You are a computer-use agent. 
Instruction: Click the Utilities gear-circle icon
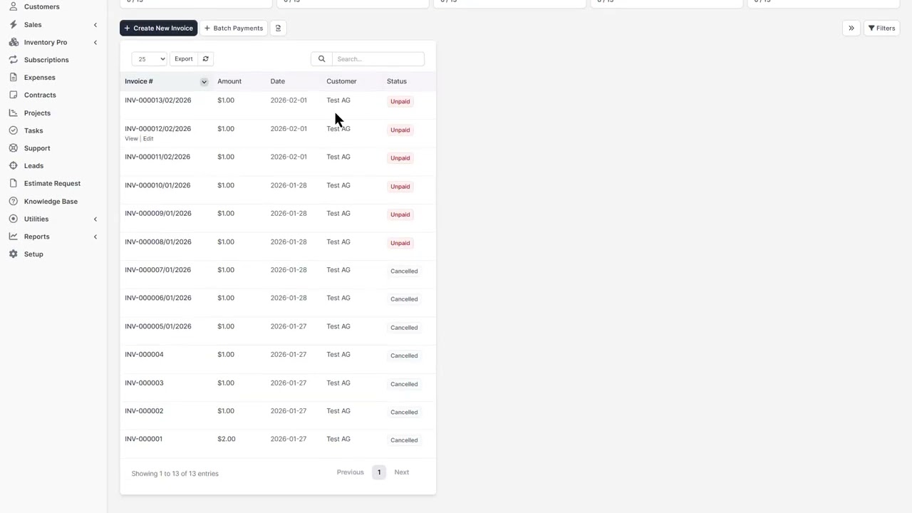(13, 219)
